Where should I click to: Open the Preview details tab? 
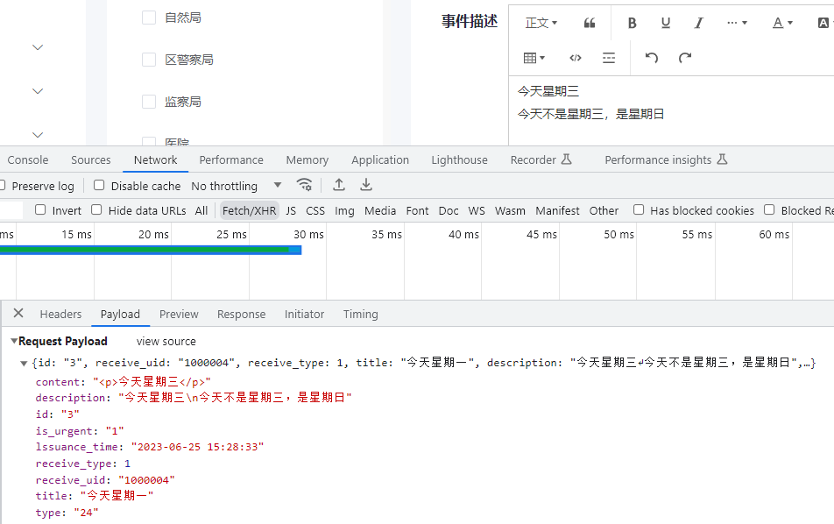click(x=179, y=315)
